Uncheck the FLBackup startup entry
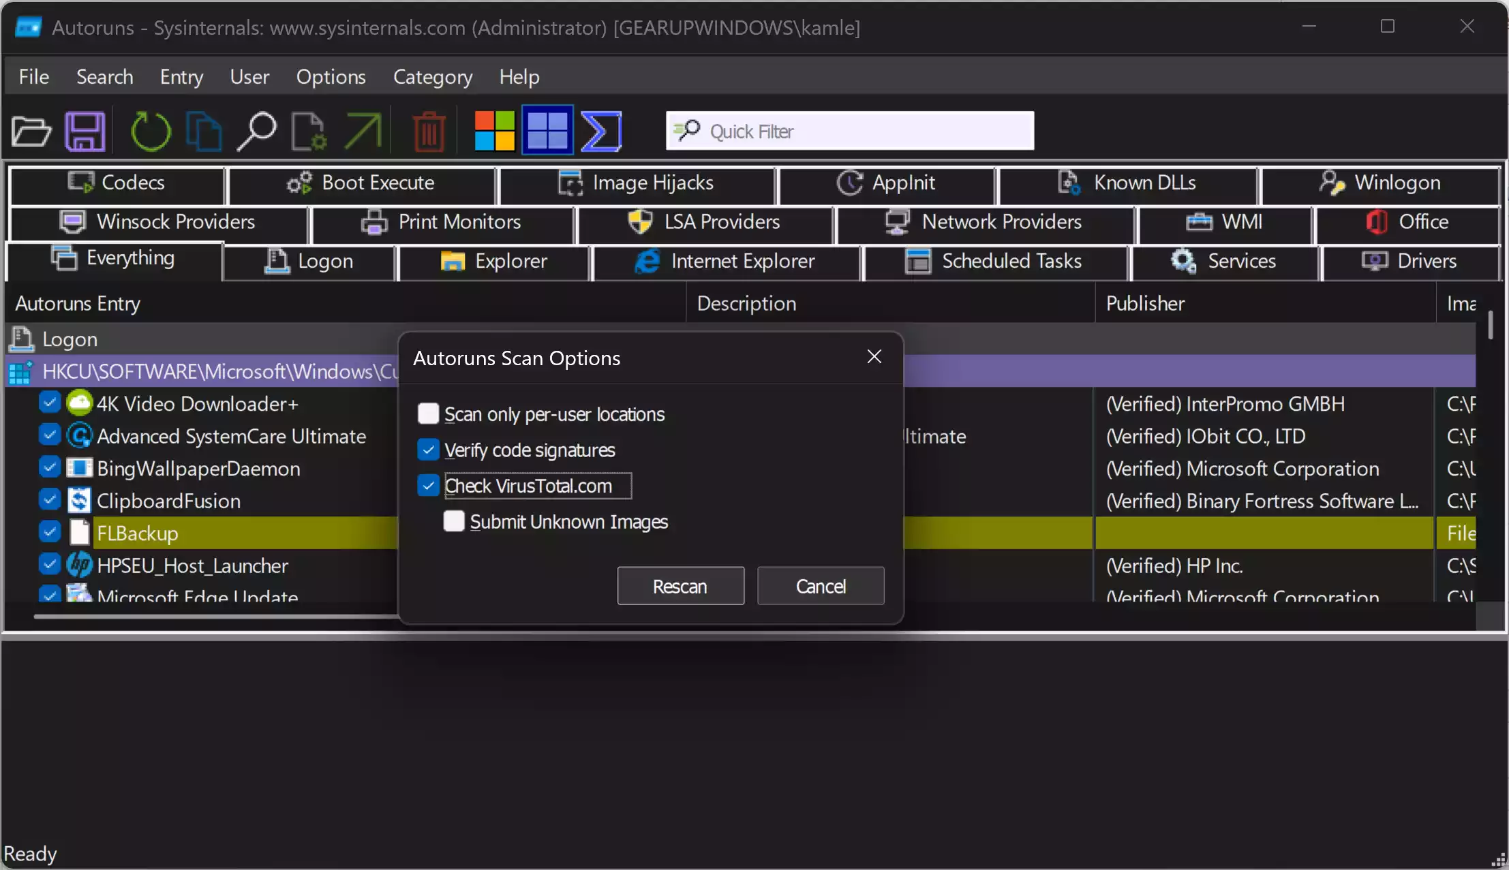 (48, 532)
